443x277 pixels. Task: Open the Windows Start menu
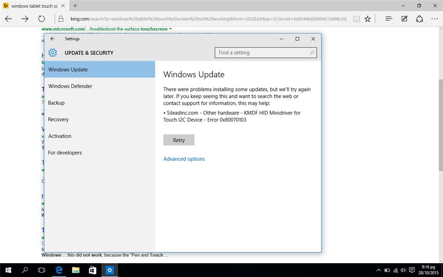tap(8, 270)
